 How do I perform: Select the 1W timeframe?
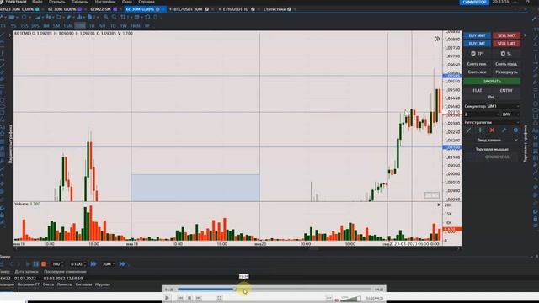click(124, 26)
